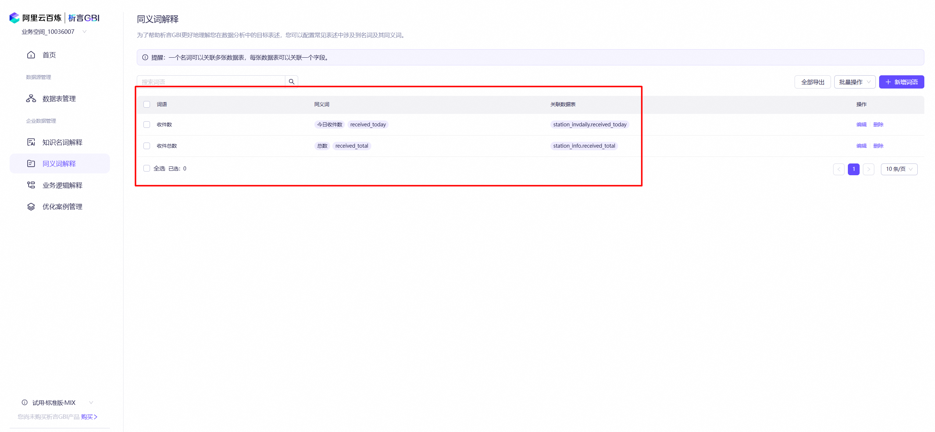Tick the 全选 select-all checkbox

(x=147, y=168)
